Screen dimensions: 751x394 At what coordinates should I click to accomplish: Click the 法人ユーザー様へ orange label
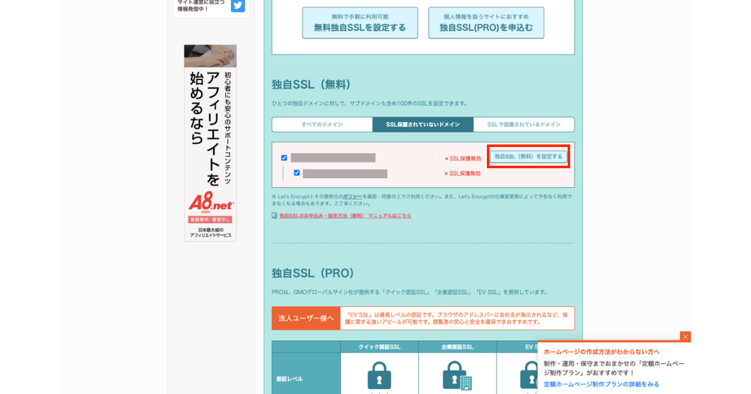[306, 318]
